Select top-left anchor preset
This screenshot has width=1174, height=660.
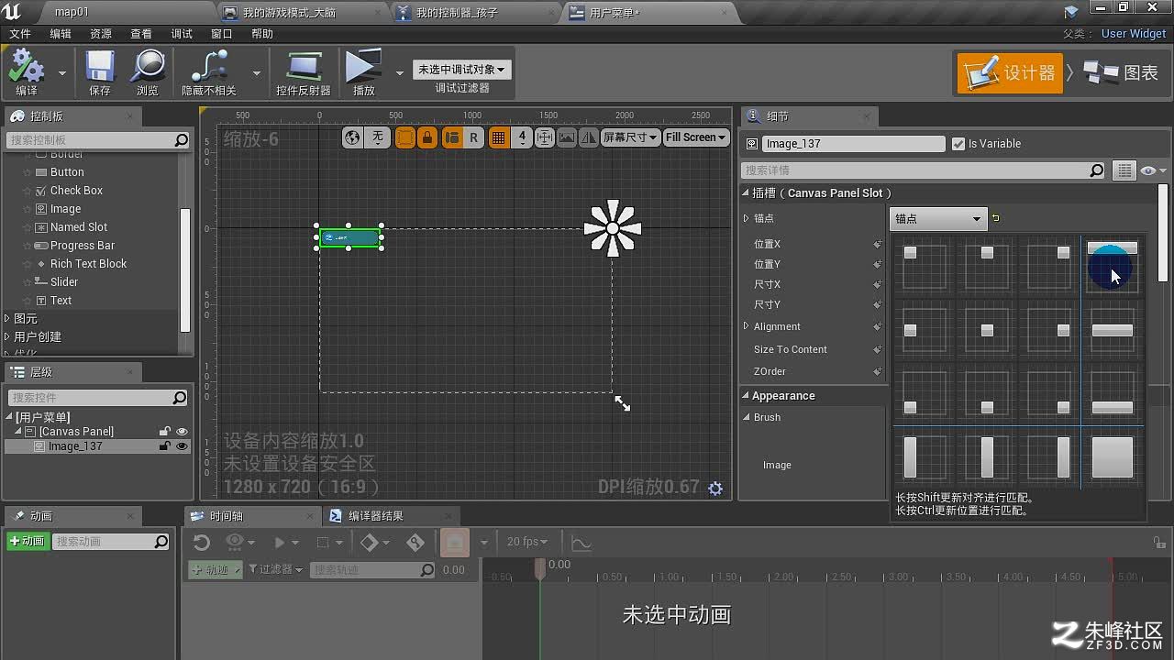point(924,266)
